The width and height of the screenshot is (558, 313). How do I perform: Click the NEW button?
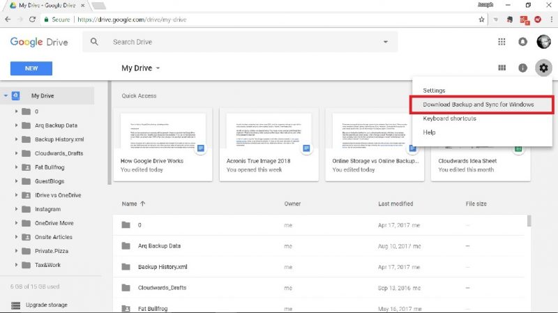pos(31,68)
